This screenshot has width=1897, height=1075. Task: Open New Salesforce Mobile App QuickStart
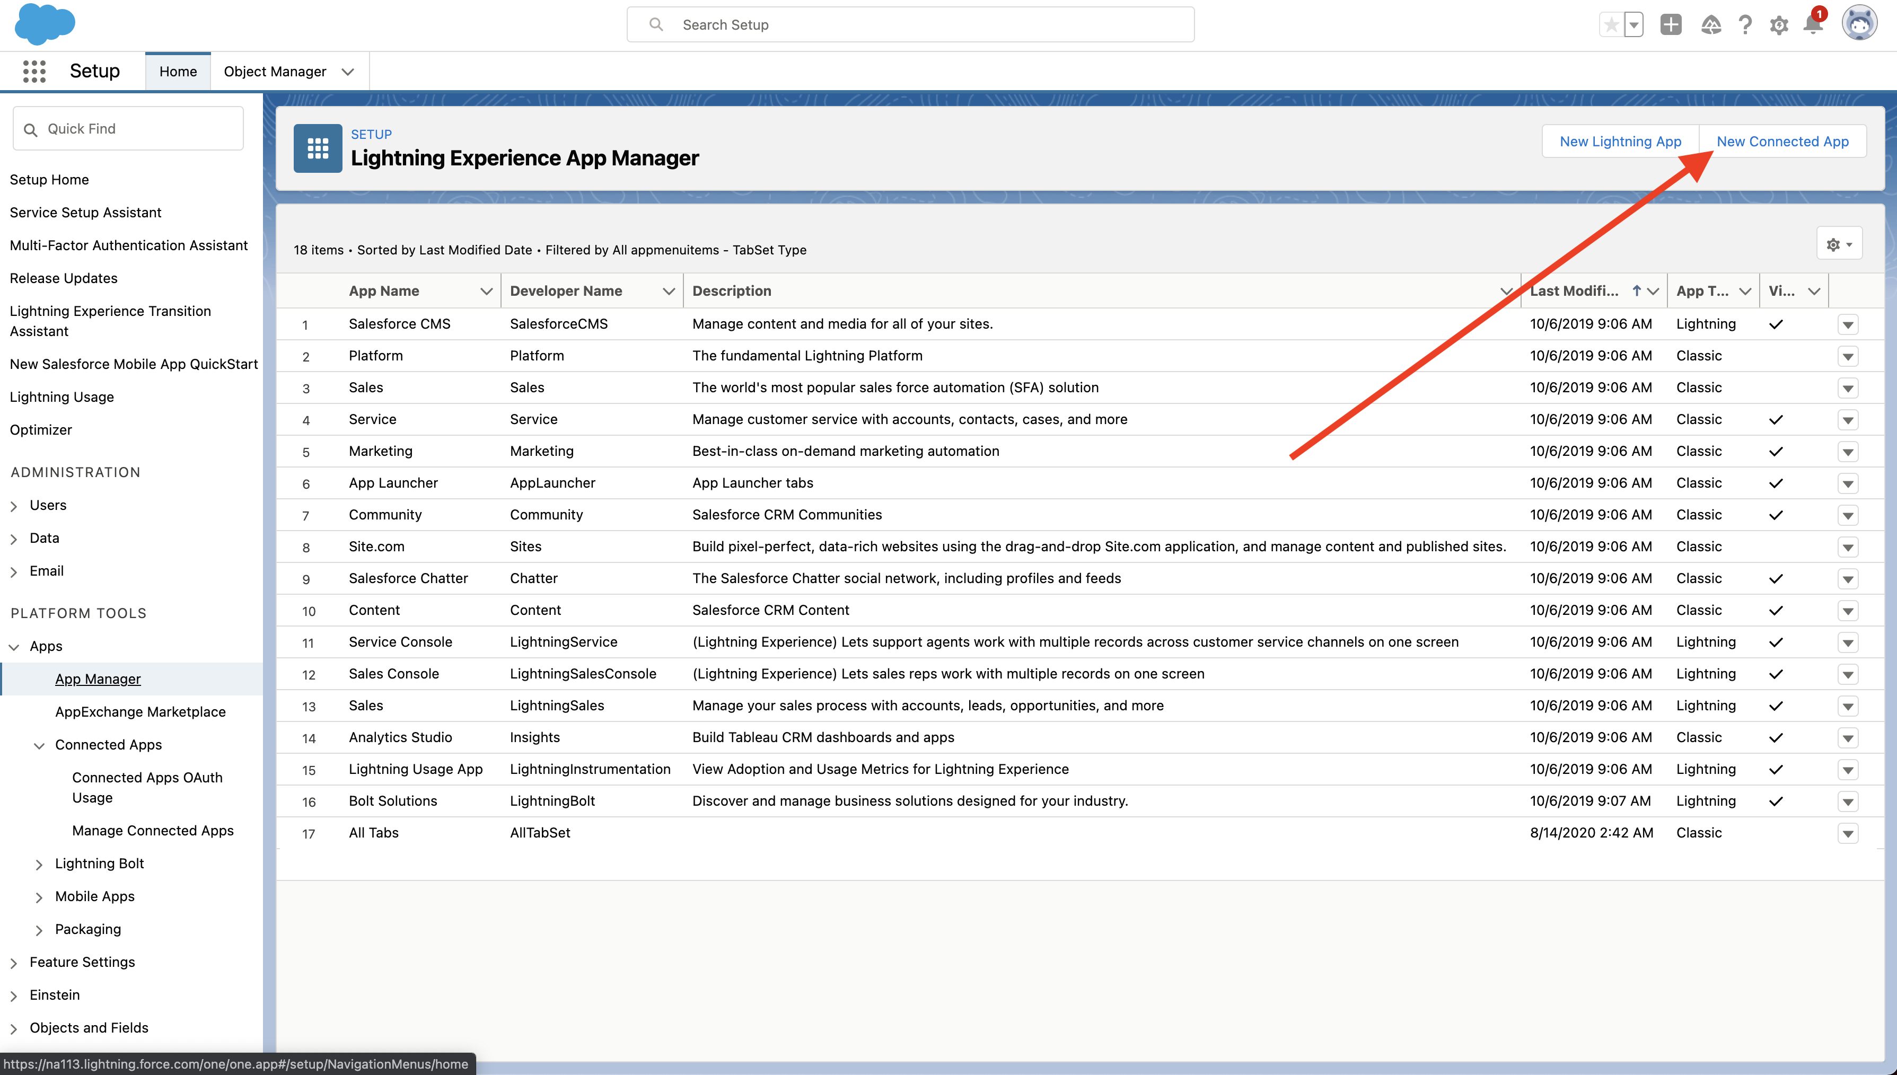coord(134,364)
